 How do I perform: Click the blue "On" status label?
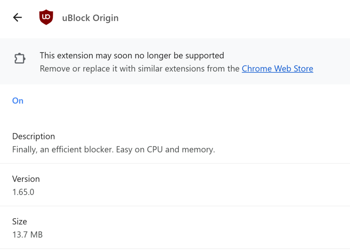(18, 101)
